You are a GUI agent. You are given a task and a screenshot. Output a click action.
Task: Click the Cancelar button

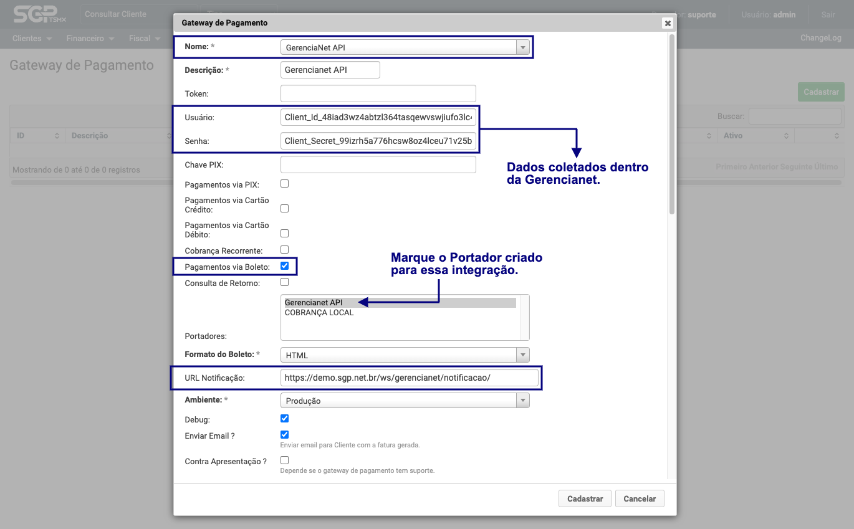(x=640, y=498)
